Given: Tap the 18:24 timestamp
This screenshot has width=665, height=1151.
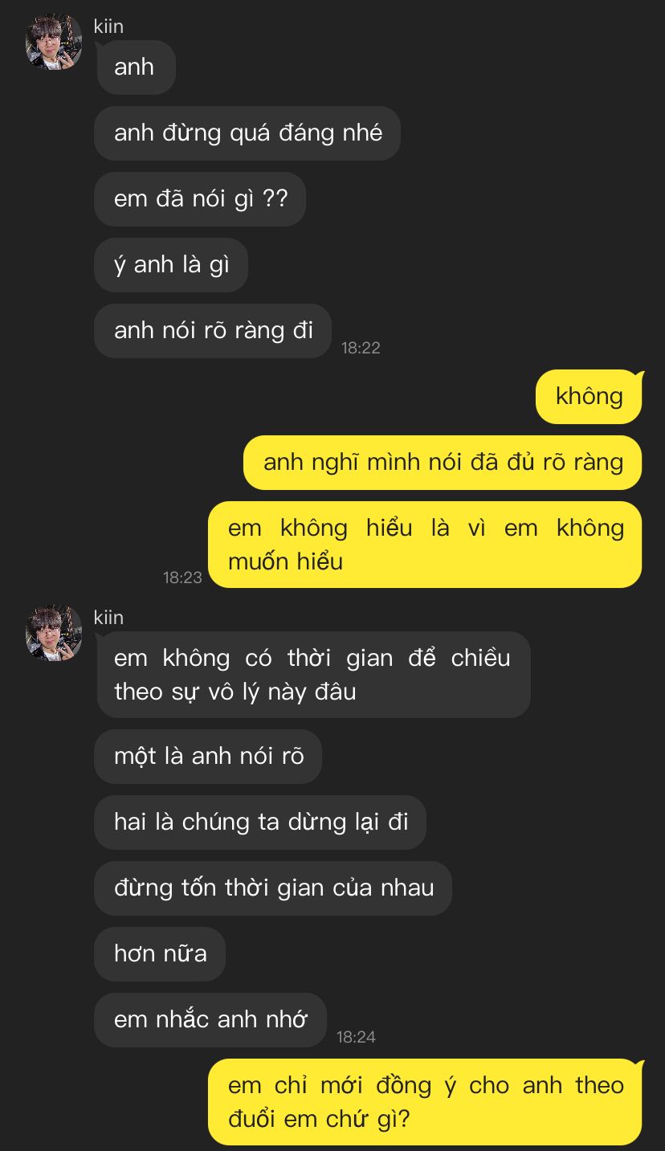Looking at the screenshot, I should [x=356, y=1037].
